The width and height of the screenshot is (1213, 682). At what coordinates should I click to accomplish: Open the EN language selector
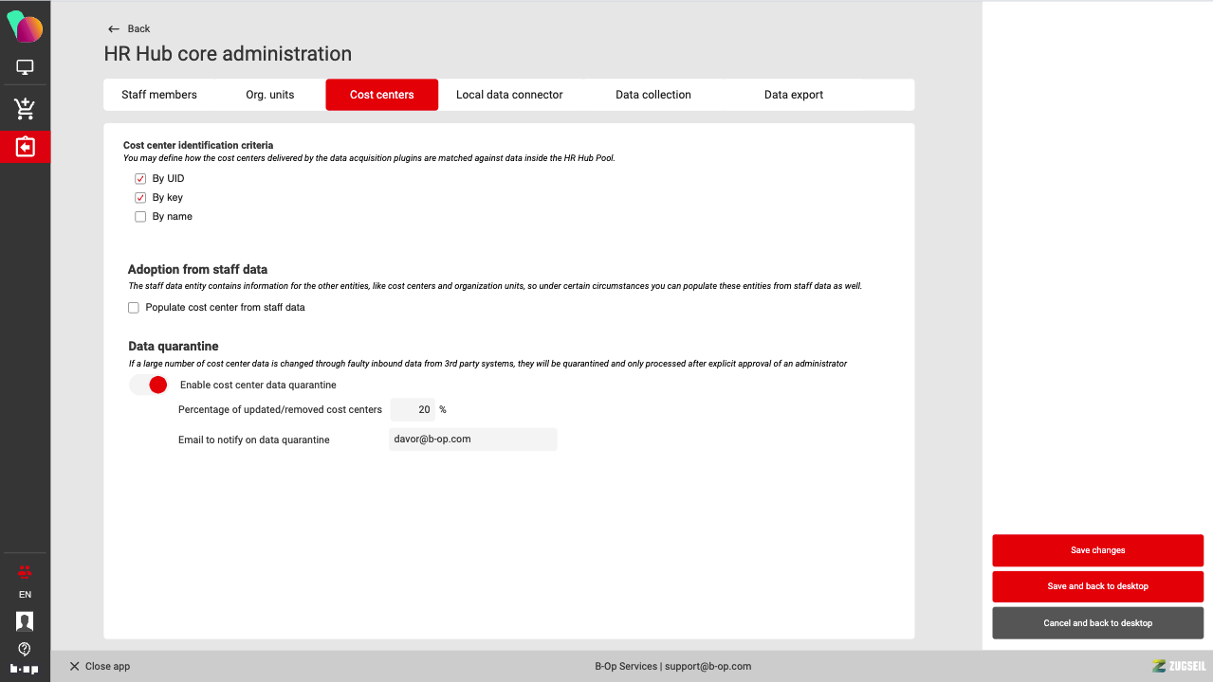point(25,595)
